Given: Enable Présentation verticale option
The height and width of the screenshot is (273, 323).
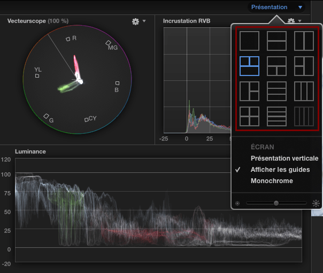Looking at the screenshot, I should 284,158.
